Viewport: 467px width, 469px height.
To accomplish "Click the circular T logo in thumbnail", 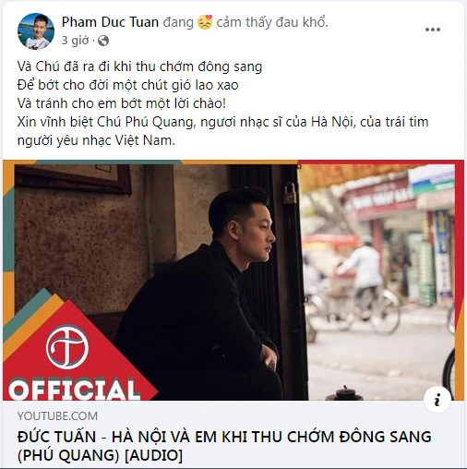I will tap(67, 347).
